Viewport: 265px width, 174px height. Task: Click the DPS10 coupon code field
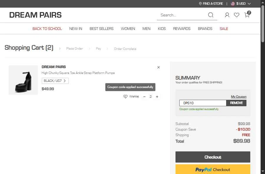[203, 103]
